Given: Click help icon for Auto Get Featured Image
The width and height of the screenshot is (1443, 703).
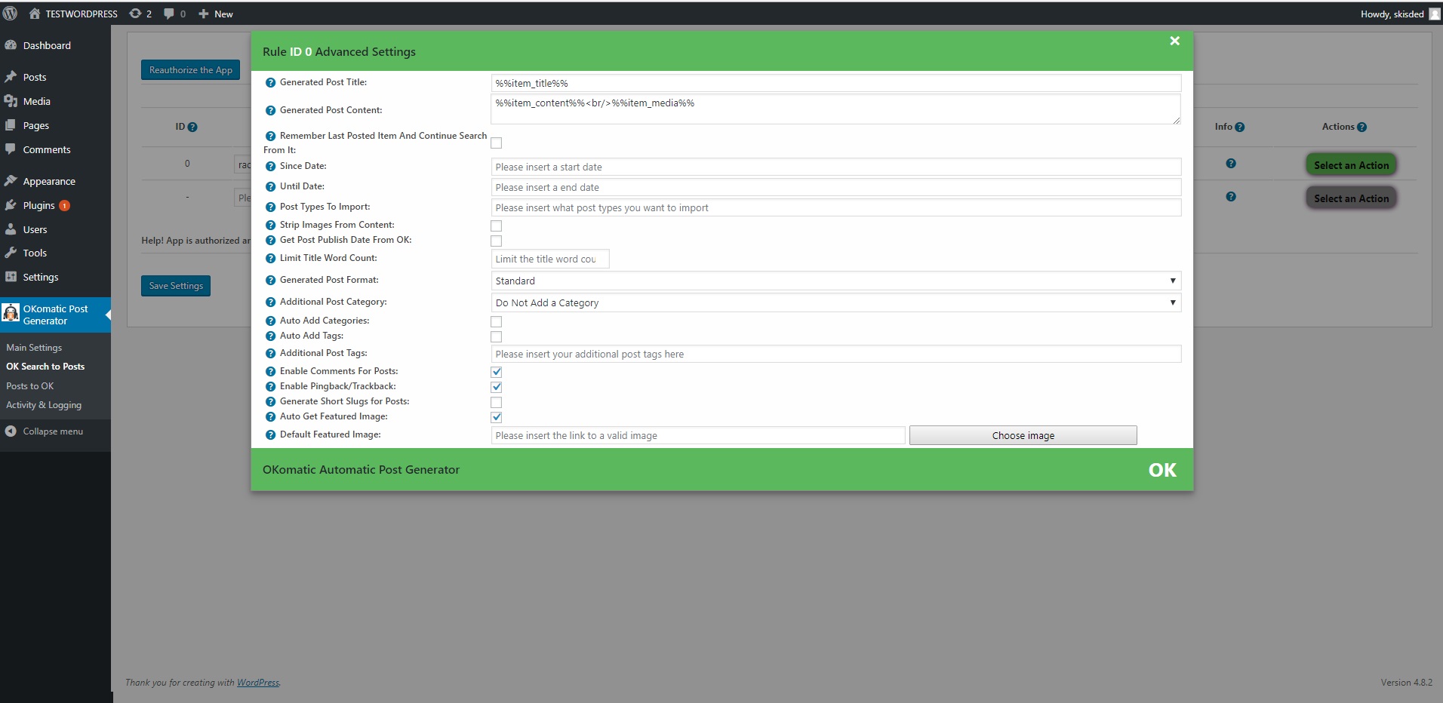Looking at the screenshot, I should 270,417.
